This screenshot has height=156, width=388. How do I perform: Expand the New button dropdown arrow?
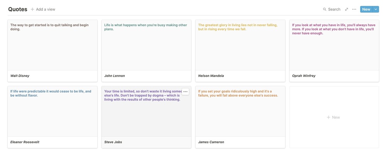click(x=376, y=9)
